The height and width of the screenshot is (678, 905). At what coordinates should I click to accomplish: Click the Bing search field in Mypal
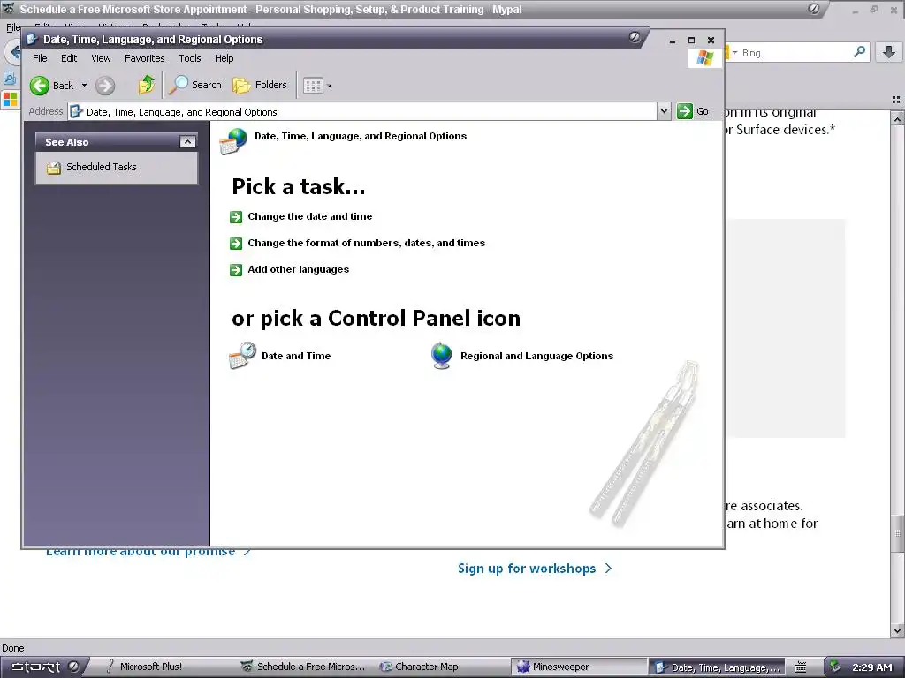click(795, 52)
